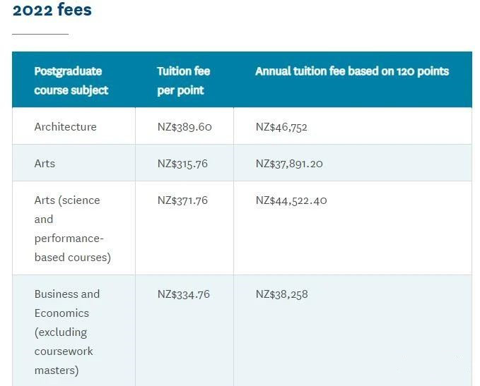Select the NZ$389.60 per-point fee
Image resolution: width=480 pixels, height=386 pixels.
185,127
